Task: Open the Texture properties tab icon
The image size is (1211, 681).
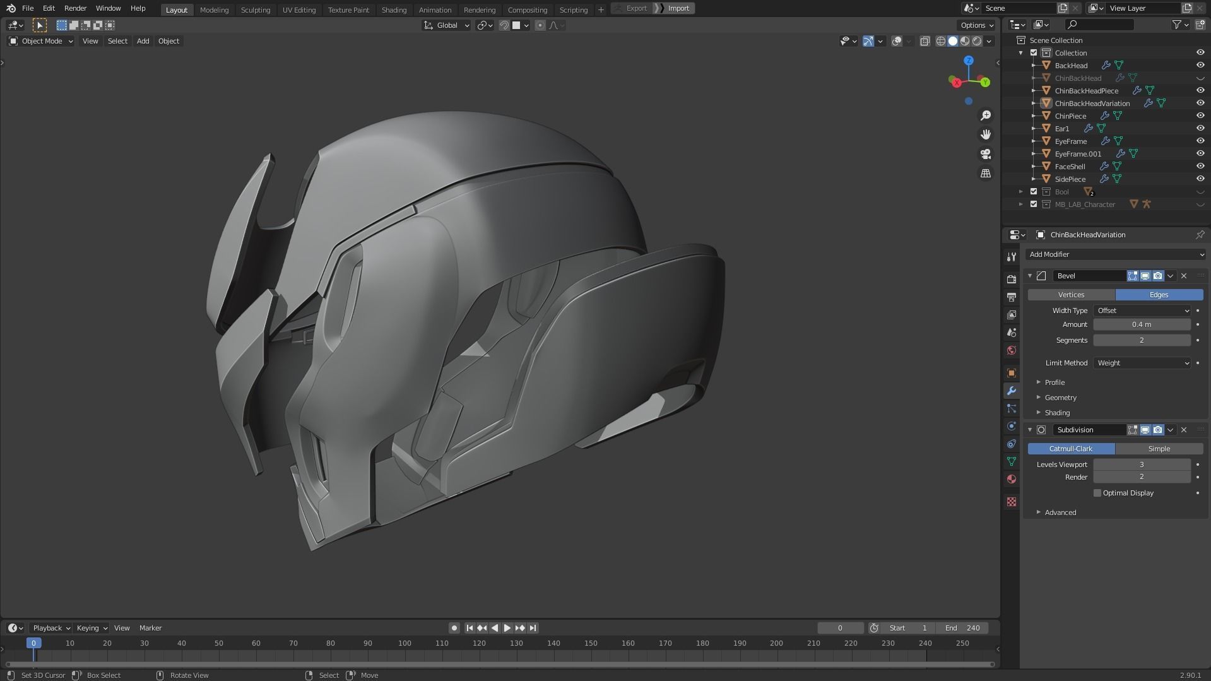Action: pos(1012,502)
